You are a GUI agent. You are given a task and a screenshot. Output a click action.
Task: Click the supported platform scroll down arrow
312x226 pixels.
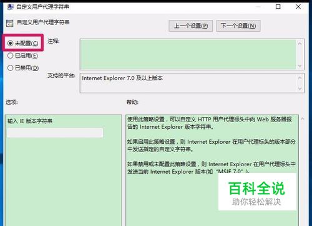click(x=300, y=88)
